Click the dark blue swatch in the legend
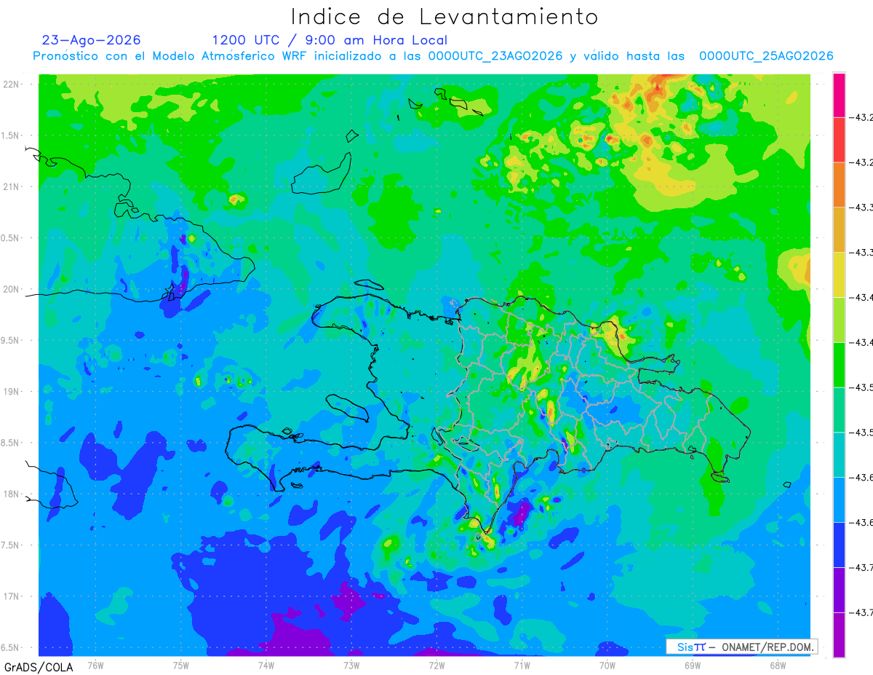Image resolution: width=873 pixels, height=675 pixels. coord(839,545)
